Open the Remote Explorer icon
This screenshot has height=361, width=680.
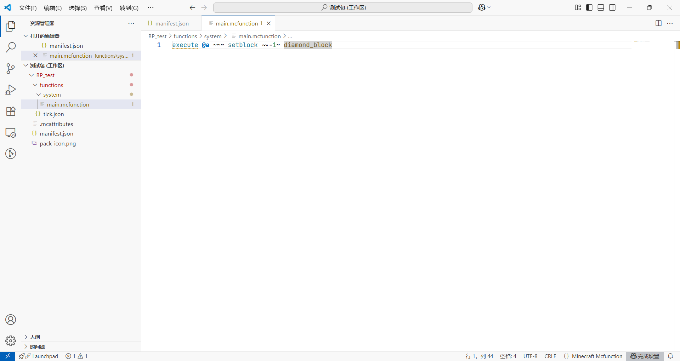click(11, 132)
